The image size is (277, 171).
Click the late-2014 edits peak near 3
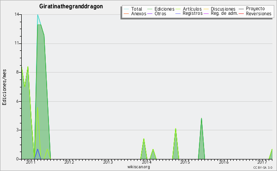[x=175, y=129]
